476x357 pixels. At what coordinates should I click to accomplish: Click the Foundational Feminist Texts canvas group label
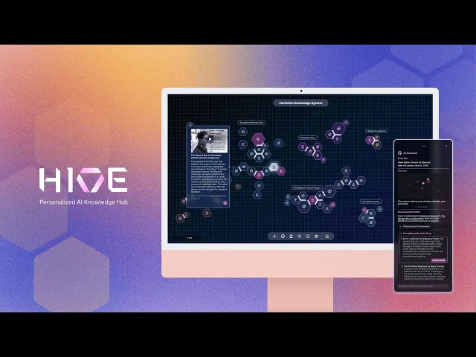[x=251, y=122]
